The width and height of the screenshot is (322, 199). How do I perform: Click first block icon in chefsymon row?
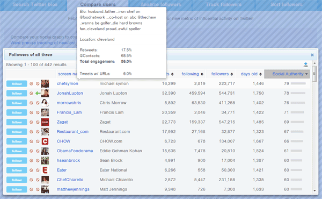point(31,84)
